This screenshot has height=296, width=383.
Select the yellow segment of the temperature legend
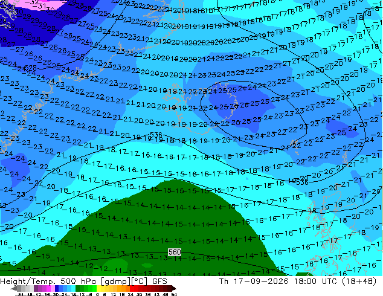click(x=98, y=289)
